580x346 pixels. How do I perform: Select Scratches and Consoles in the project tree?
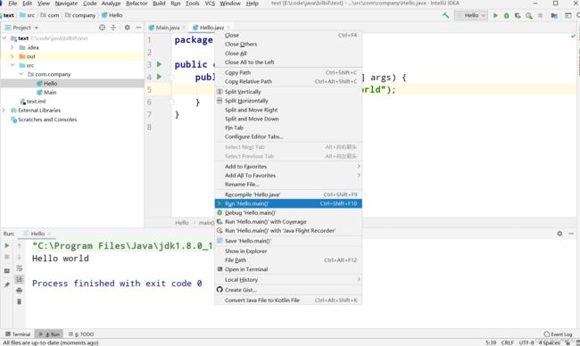point(47,119)
